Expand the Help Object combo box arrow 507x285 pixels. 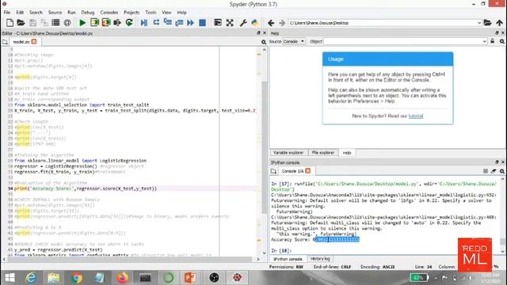pos(484,41)
